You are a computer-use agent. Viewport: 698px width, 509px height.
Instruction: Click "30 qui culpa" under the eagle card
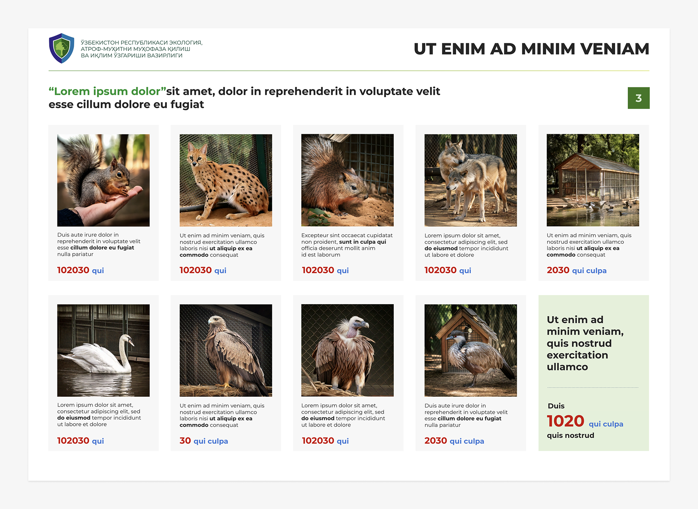[204, 441]
